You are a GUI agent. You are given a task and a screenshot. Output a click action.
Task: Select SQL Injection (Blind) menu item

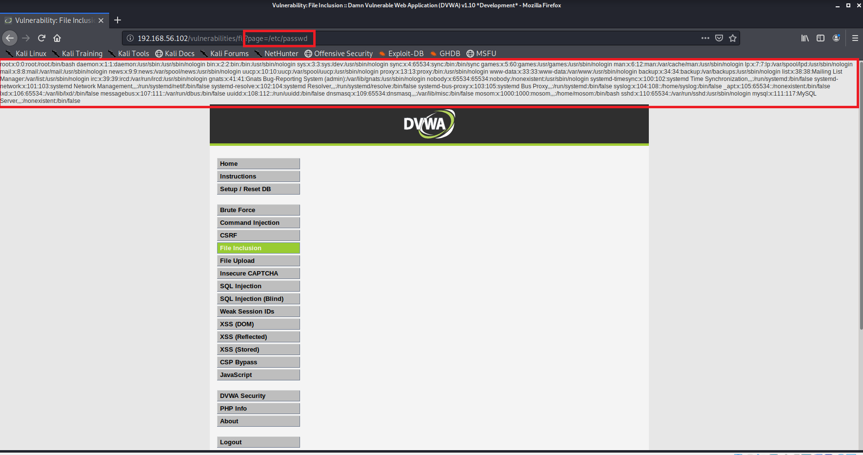tap(259, 299)
